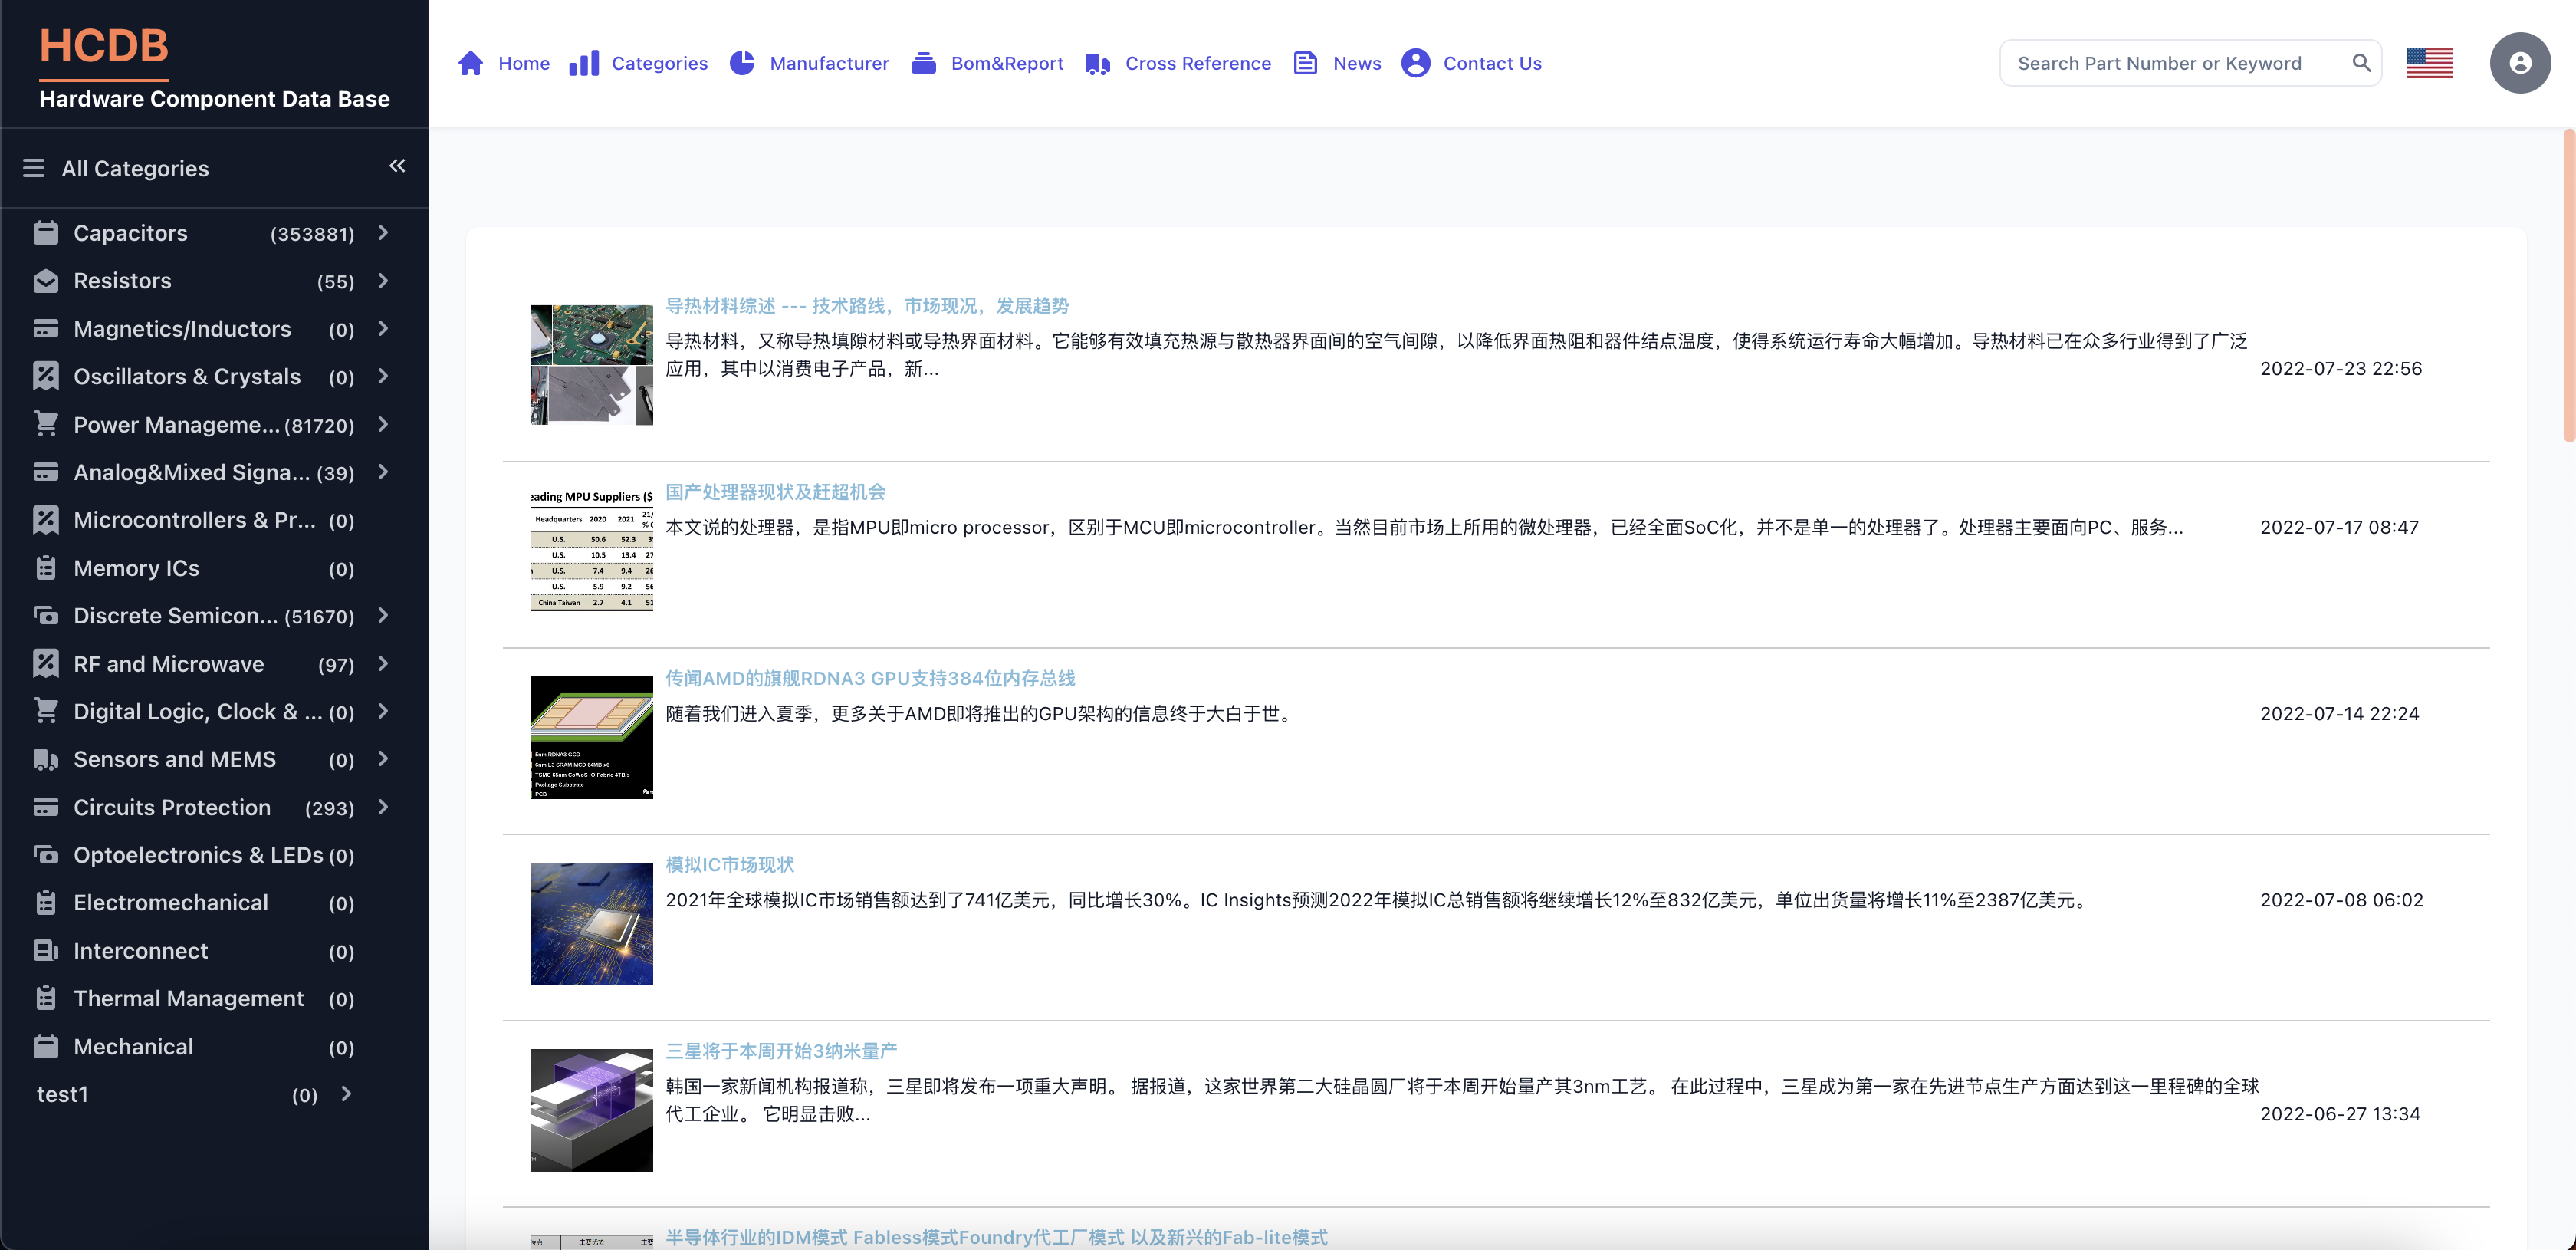Viewport: 2576px width, 1250px height.
Task: Expand the test1 category arrow
Action: pos(346,1094)
